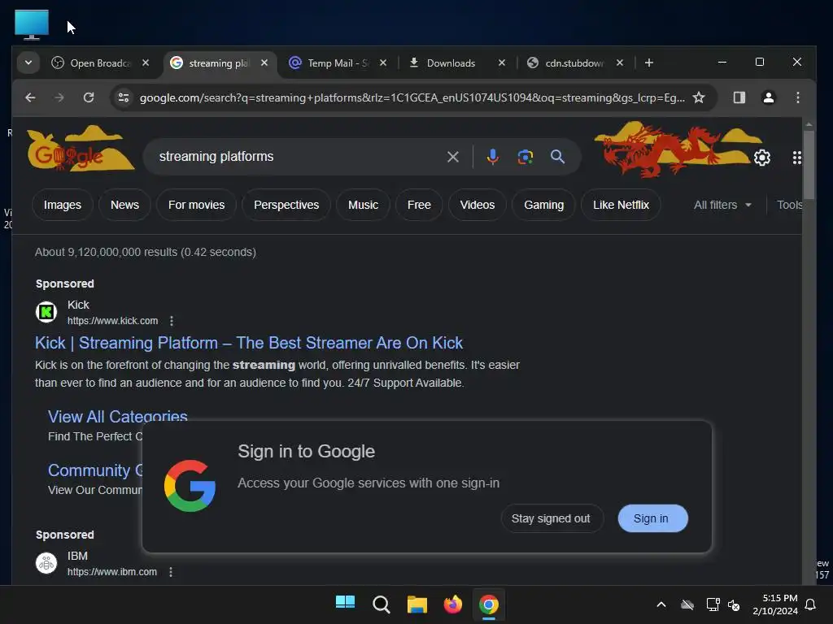Image resolution: width=833 pixels, height=624 pixels.
Task: Close the Downloads tab
Action: (501, 63)
